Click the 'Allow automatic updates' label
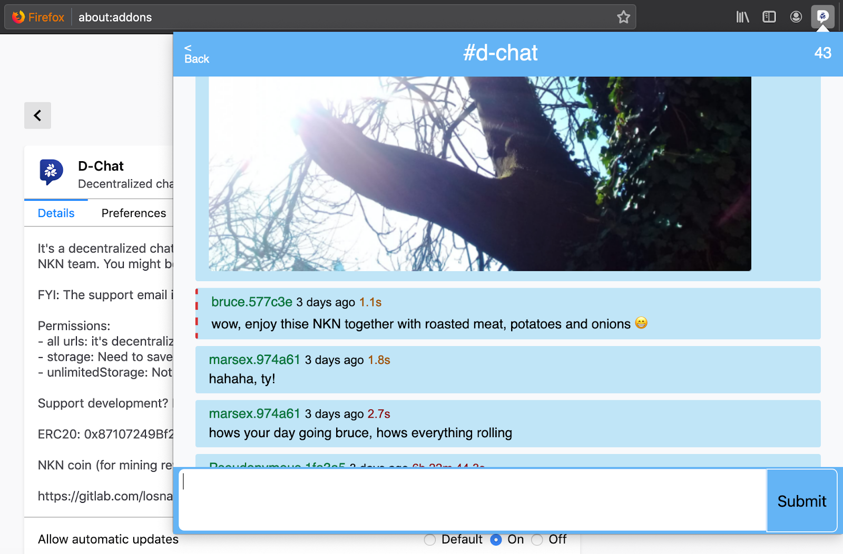Image resolution: width=843 pixels, height=554 pixels. click(108, 539)
